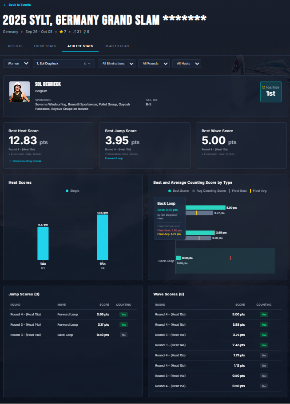
Task: Click the 1.12 pts wave score row
Action: click(x=218, y=366)
